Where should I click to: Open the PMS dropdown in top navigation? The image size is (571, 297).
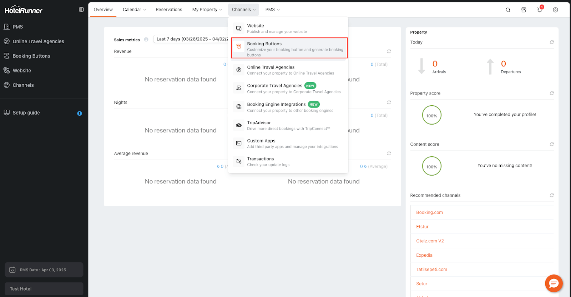[x=272, y=10]
